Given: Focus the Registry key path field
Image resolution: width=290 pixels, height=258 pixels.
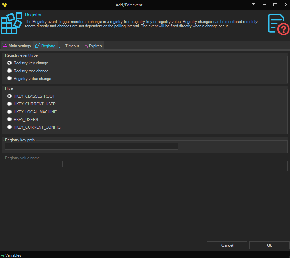Looking at the screenshot, I should click(x=91, y=146).
